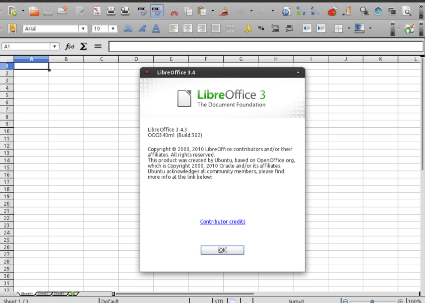Click the percent number format icon

click(x=261, y=28)
